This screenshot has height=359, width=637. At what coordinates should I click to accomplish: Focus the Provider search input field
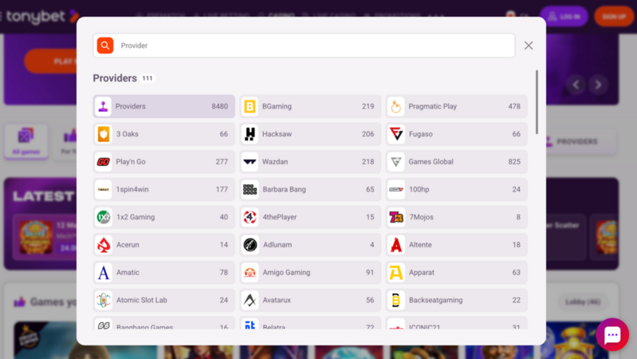point(304,45)
